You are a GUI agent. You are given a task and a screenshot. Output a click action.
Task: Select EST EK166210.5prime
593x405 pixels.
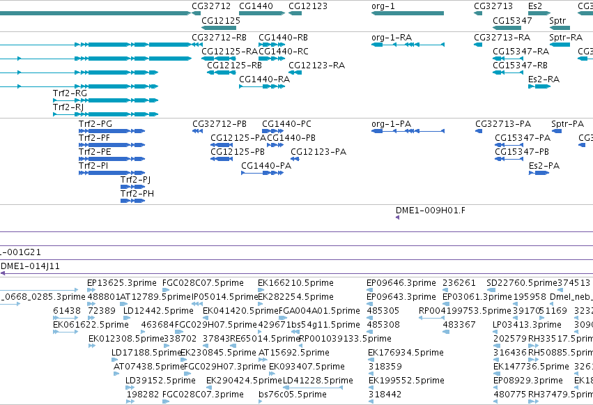pyautogui.click(x=295, y=283)
